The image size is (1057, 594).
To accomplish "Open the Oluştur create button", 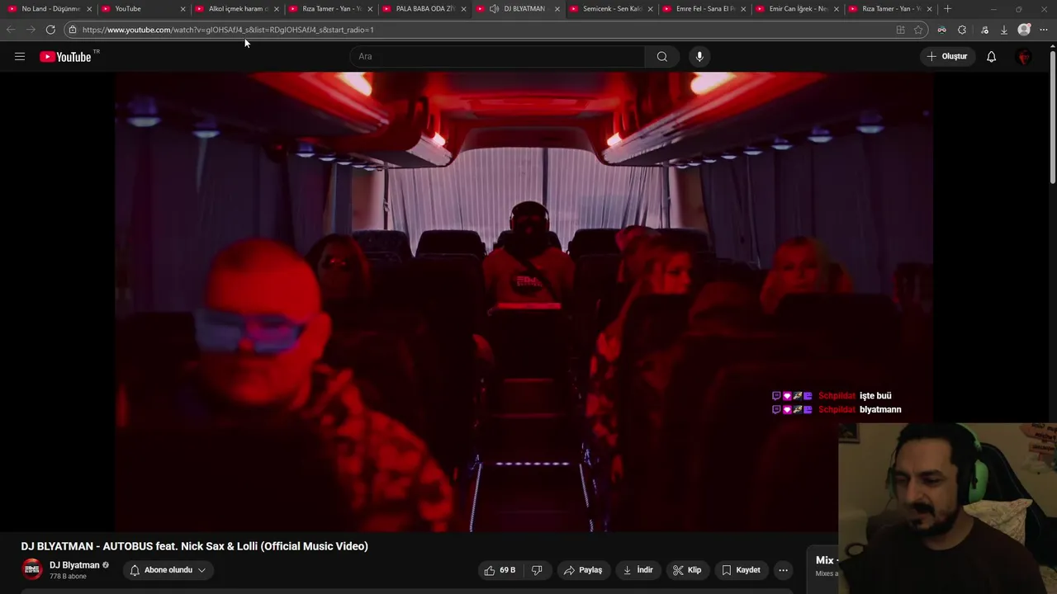I will tap(946, 57).
